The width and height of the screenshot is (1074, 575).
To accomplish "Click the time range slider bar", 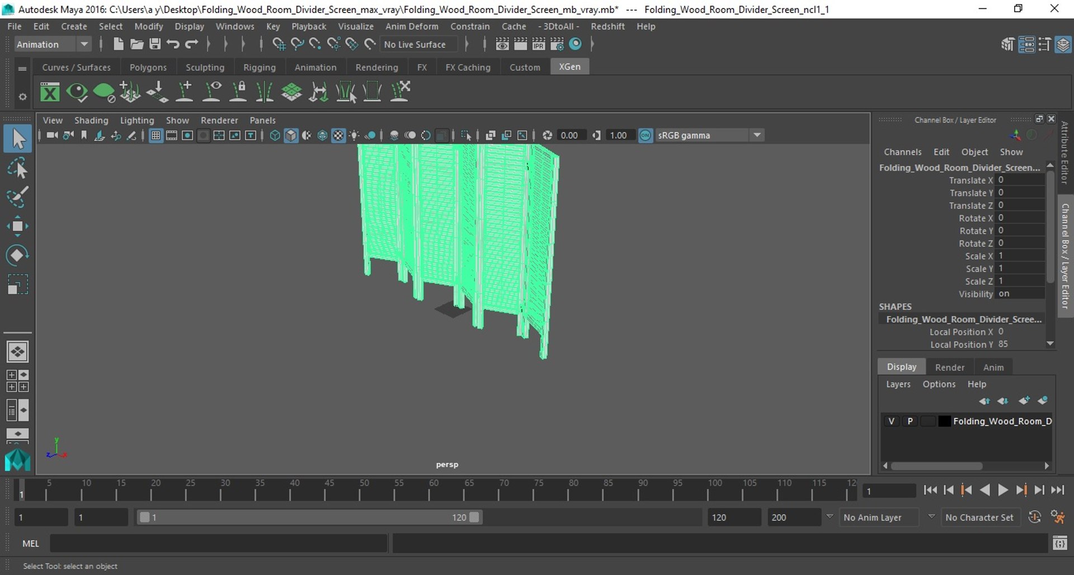I will pyautogui.click(x=309, y=517).
